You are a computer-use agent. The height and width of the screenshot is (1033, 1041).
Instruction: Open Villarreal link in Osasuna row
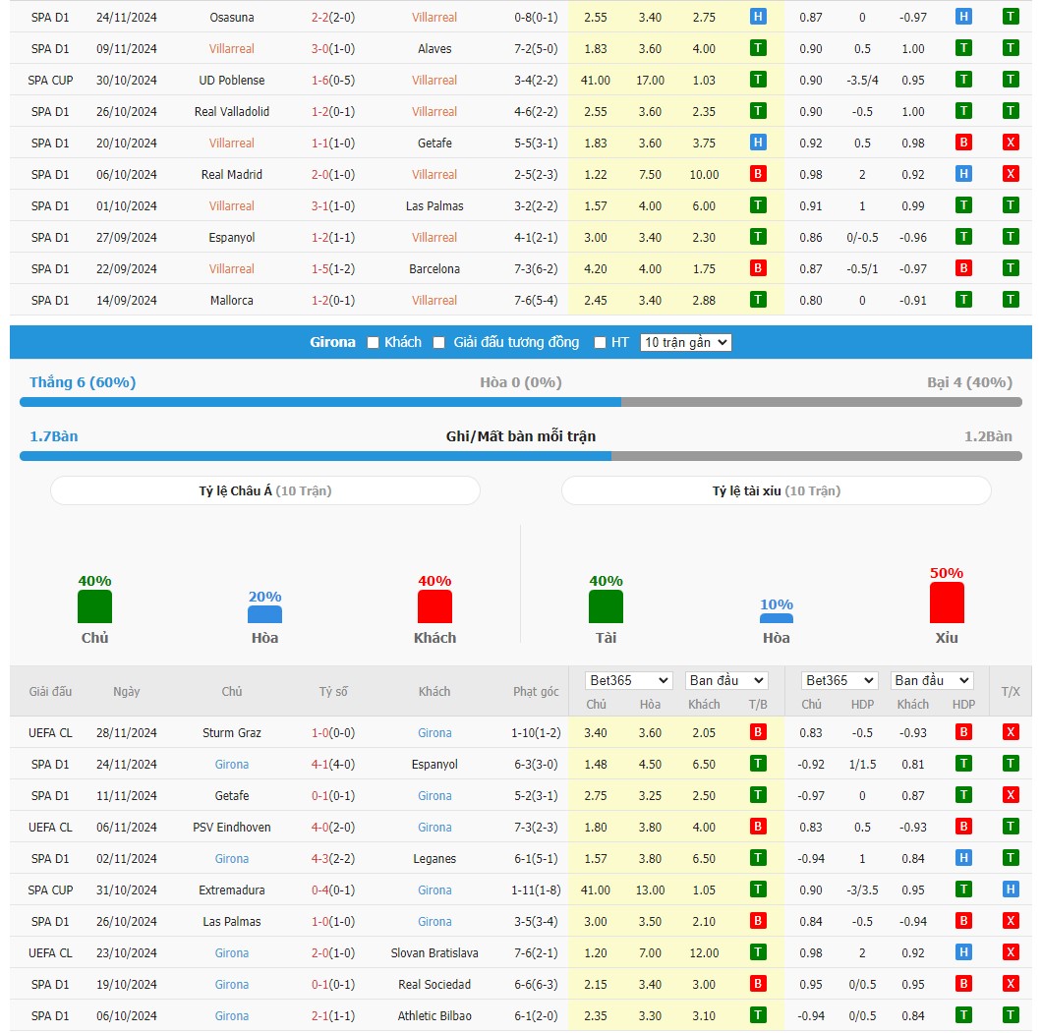(434, 18)
